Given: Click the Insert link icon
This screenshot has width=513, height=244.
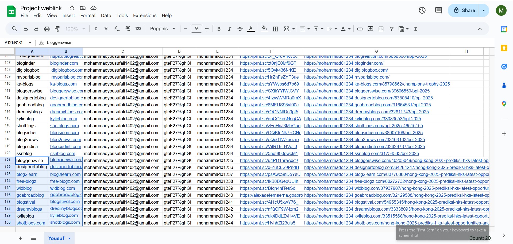Looking at the screenshot, I should point(360,29).
